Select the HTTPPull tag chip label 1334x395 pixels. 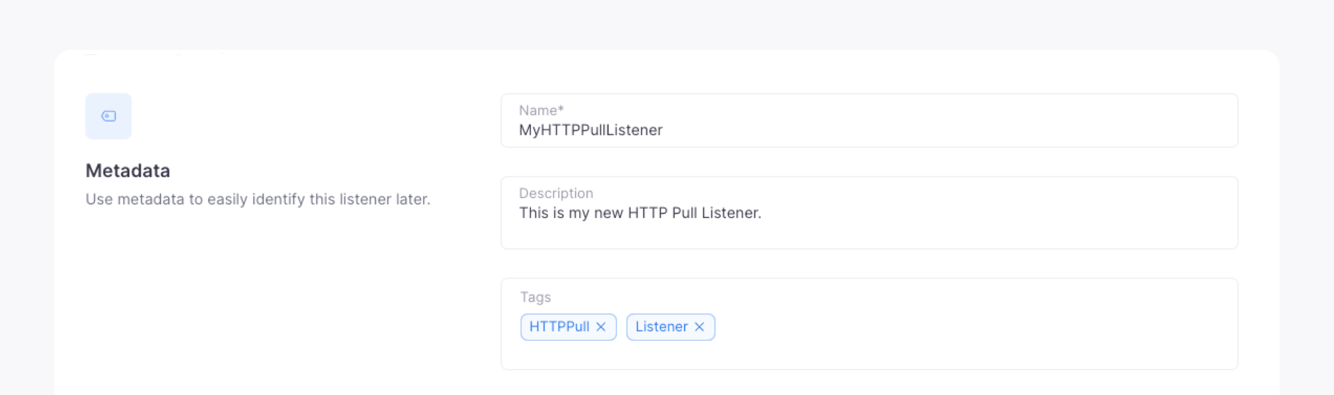click(x=559, y=326)
